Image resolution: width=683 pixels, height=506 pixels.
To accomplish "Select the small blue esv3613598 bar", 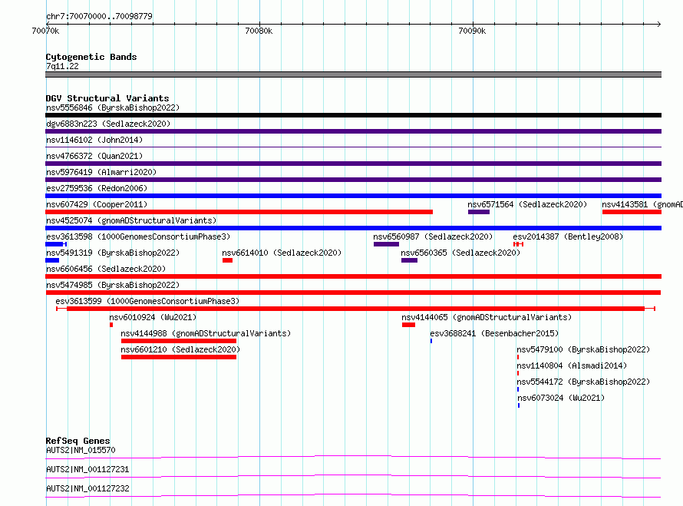I will [x=56, y=244].
